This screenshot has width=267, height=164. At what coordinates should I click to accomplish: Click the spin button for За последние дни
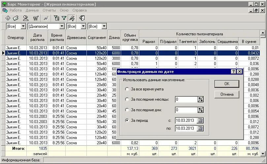click(200, 110)
